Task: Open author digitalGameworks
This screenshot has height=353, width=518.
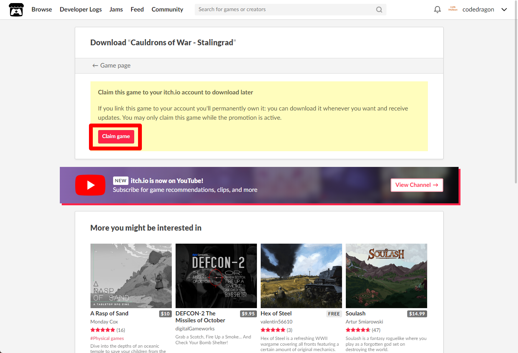Action: [x=195, y=329]
